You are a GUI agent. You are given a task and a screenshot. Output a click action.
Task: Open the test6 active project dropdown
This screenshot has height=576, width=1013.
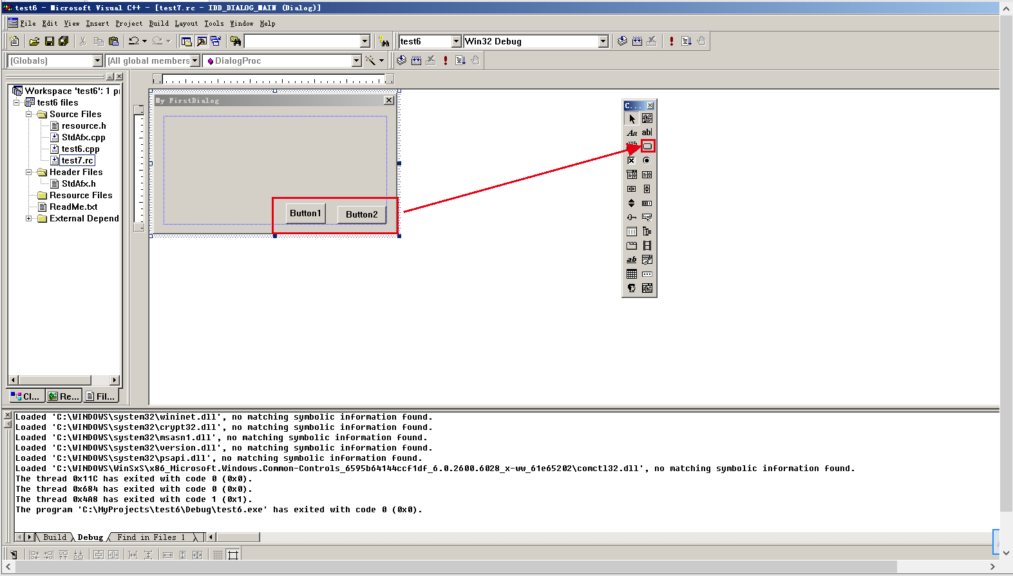coord(456,41)
